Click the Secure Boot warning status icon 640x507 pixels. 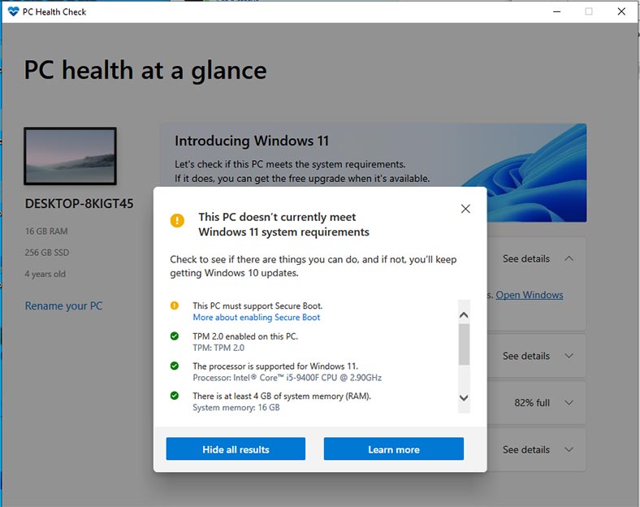[175, 305]
